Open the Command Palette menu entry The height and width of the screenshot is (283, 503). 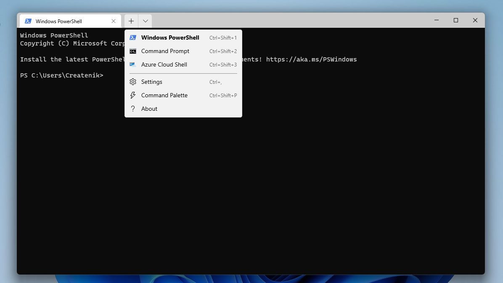coord(183,96)
